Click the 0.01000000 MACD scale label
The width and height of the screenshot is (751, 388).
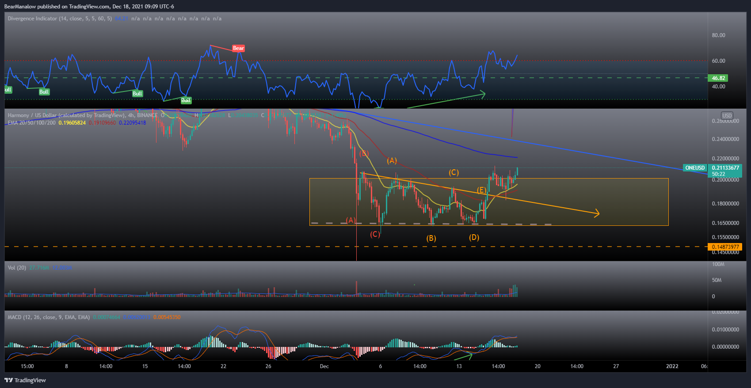[x=725, y=330]
